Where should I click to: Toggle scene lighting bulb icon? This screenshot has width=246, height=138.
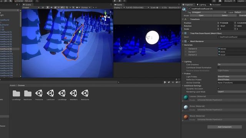point(48,8)
